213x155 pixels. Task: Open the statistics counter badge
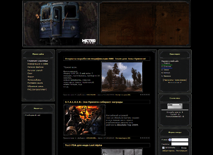175,106
